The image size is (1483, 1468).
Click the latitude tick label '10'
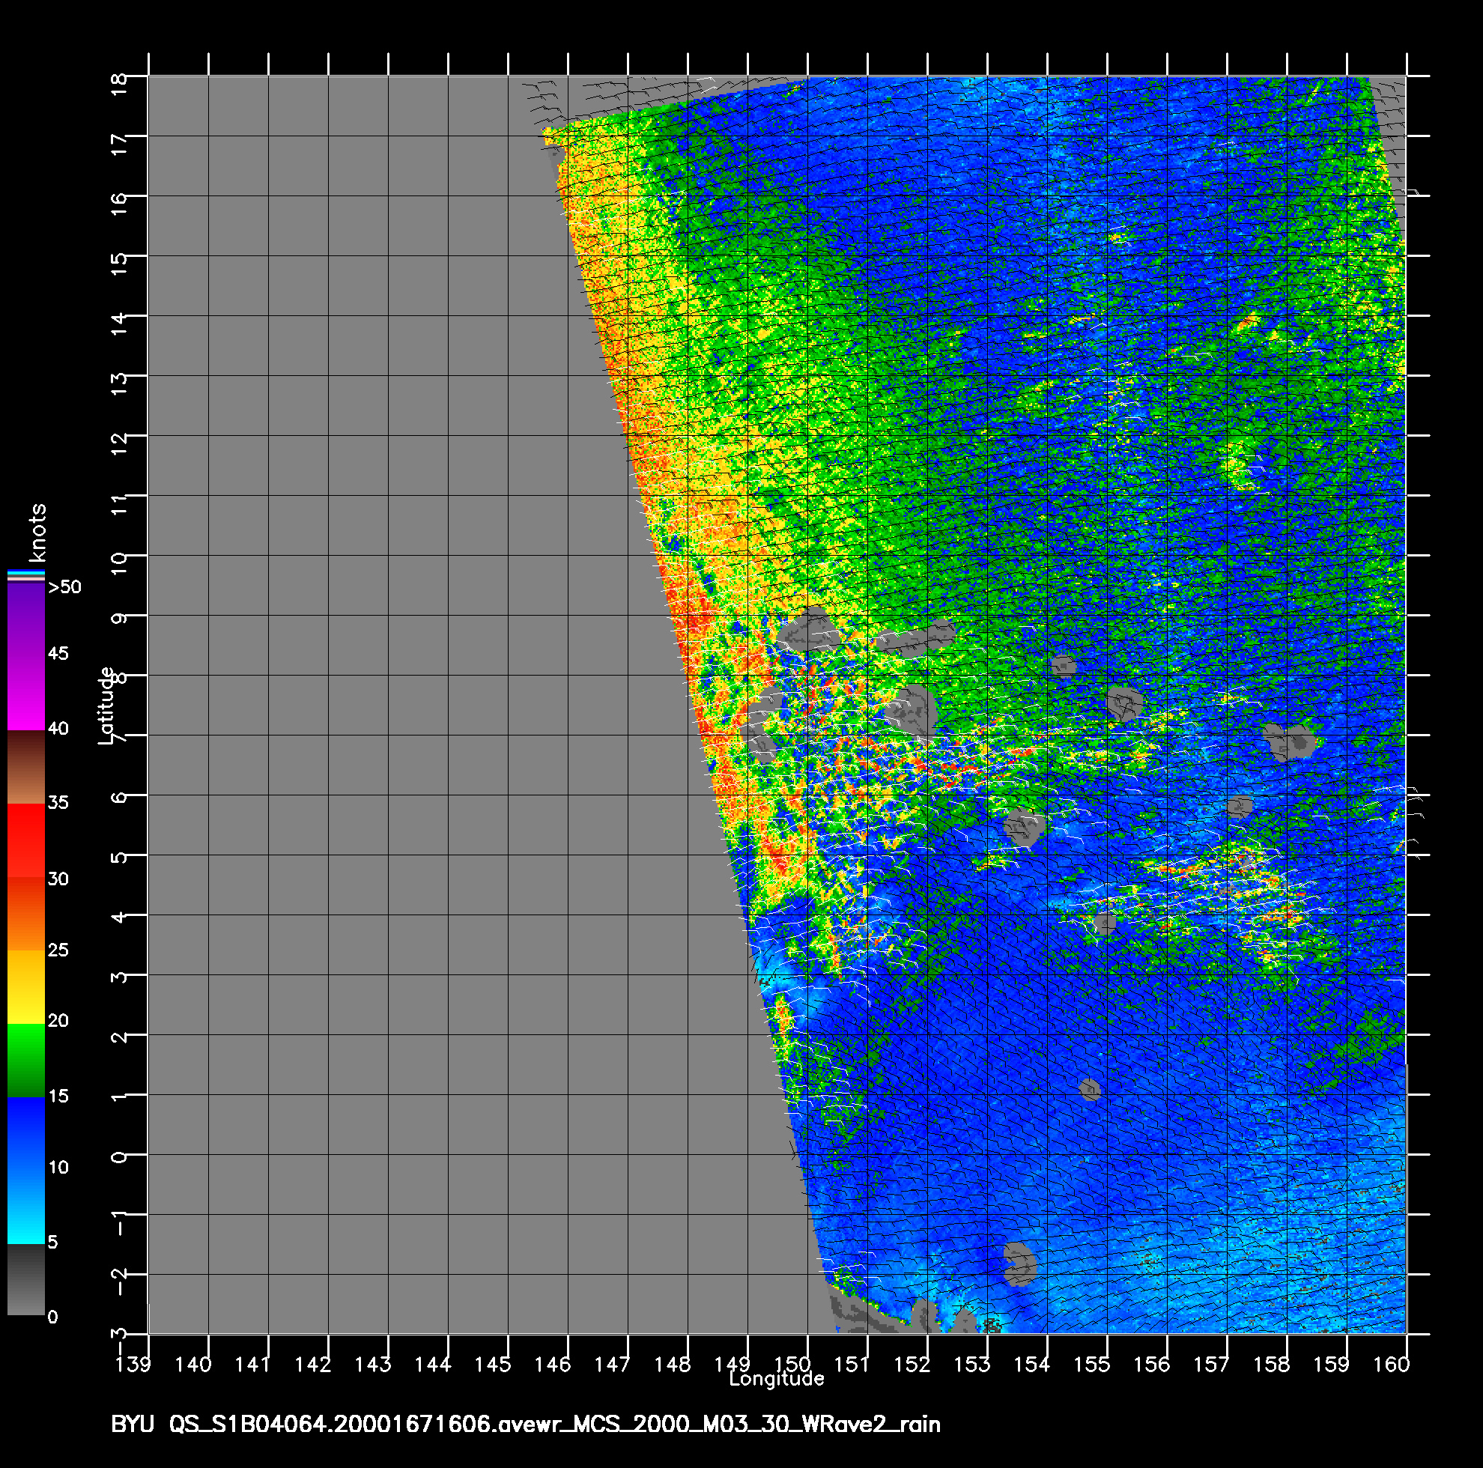coord(119,562)
